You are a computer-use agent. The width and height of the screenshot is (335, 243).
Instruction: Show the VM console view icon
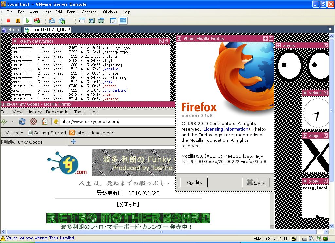123,21
